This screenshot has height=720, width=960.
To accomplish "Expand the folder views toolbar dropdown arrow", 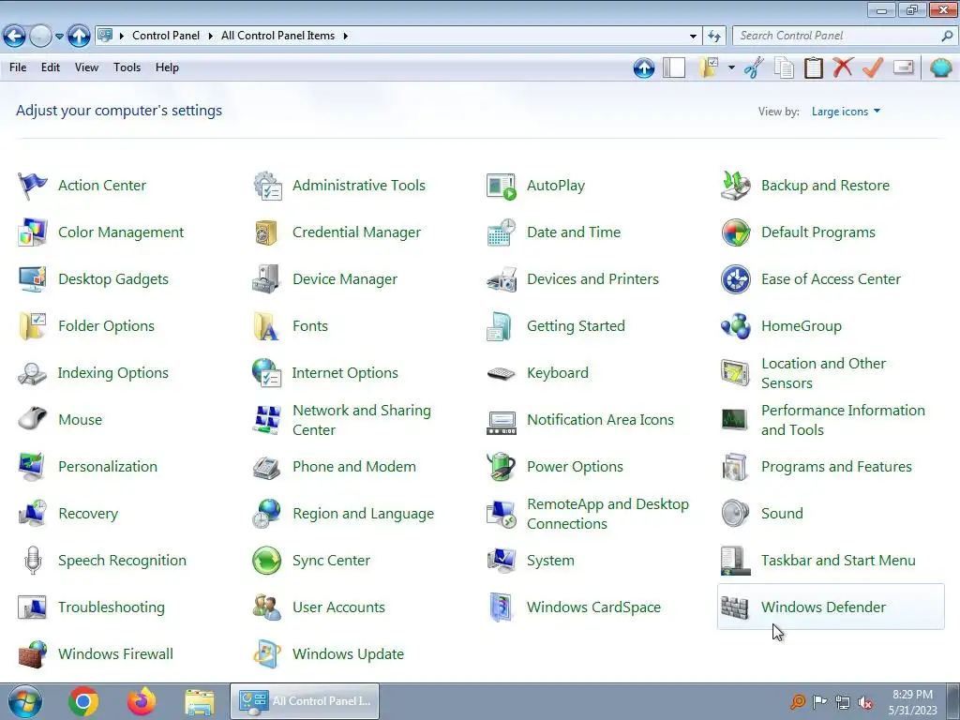I will coord(731,67).
